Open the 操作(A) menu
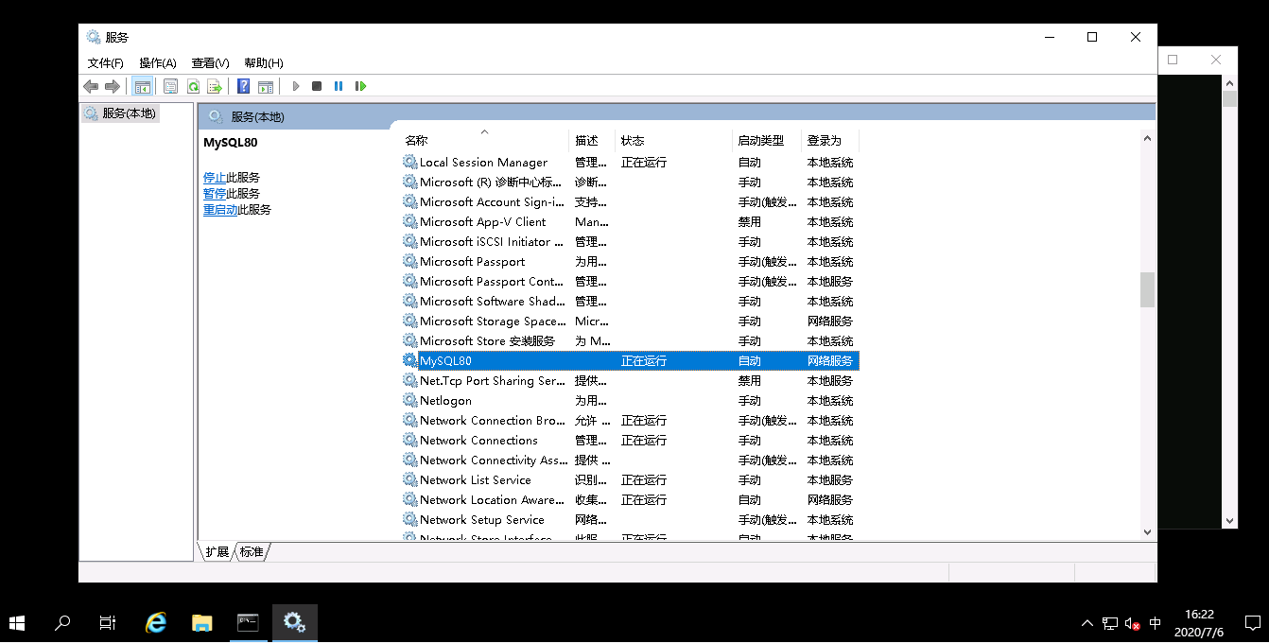1269x643 pixels. (158, 63)
